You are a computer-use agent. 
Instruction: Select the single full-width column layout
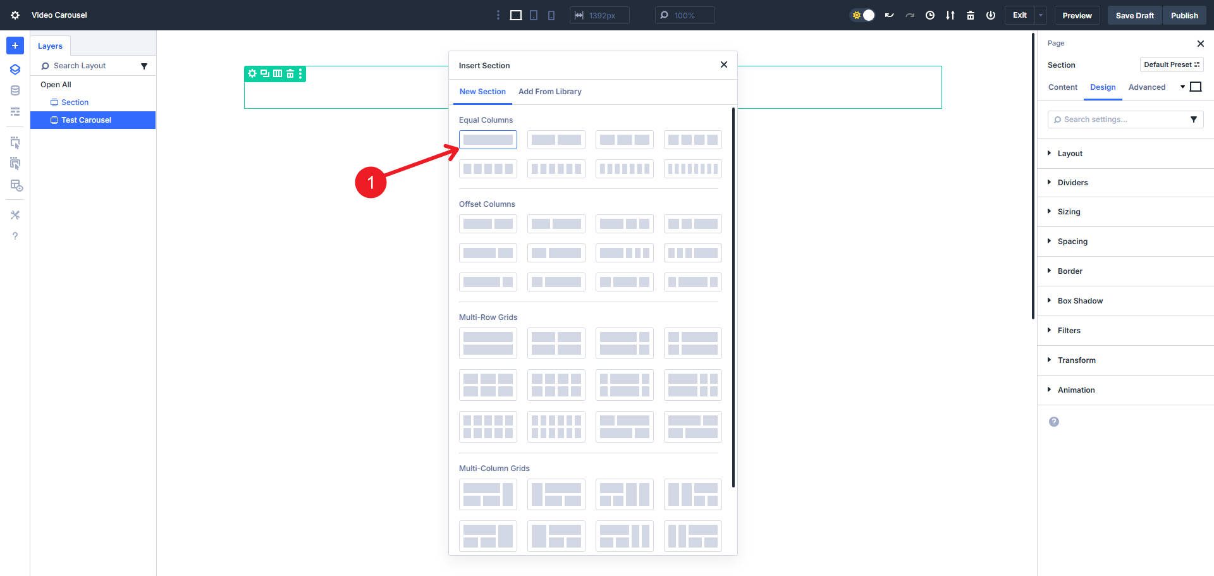[487, 139]
